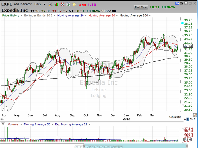Click the up triangle at bottom of price scale
Viewport: 198px width, 148px height.
click(x=181, y=111)
